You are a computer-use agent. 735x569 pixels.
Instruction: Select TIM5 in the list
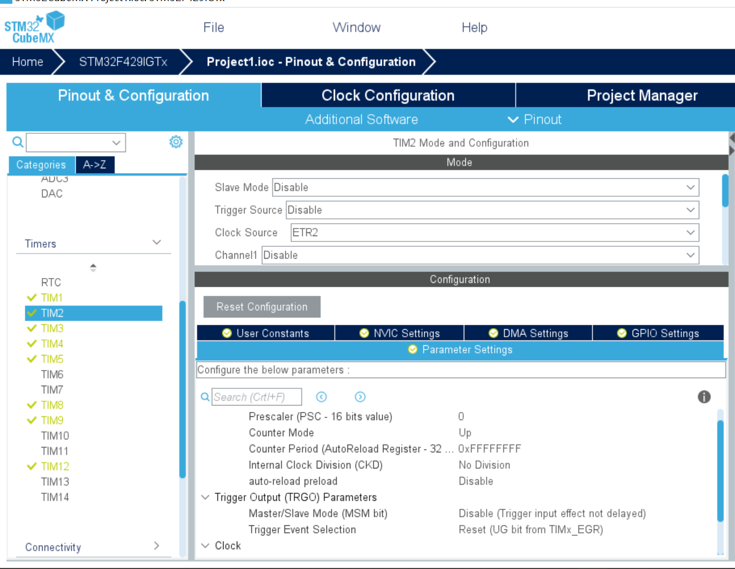52,359
